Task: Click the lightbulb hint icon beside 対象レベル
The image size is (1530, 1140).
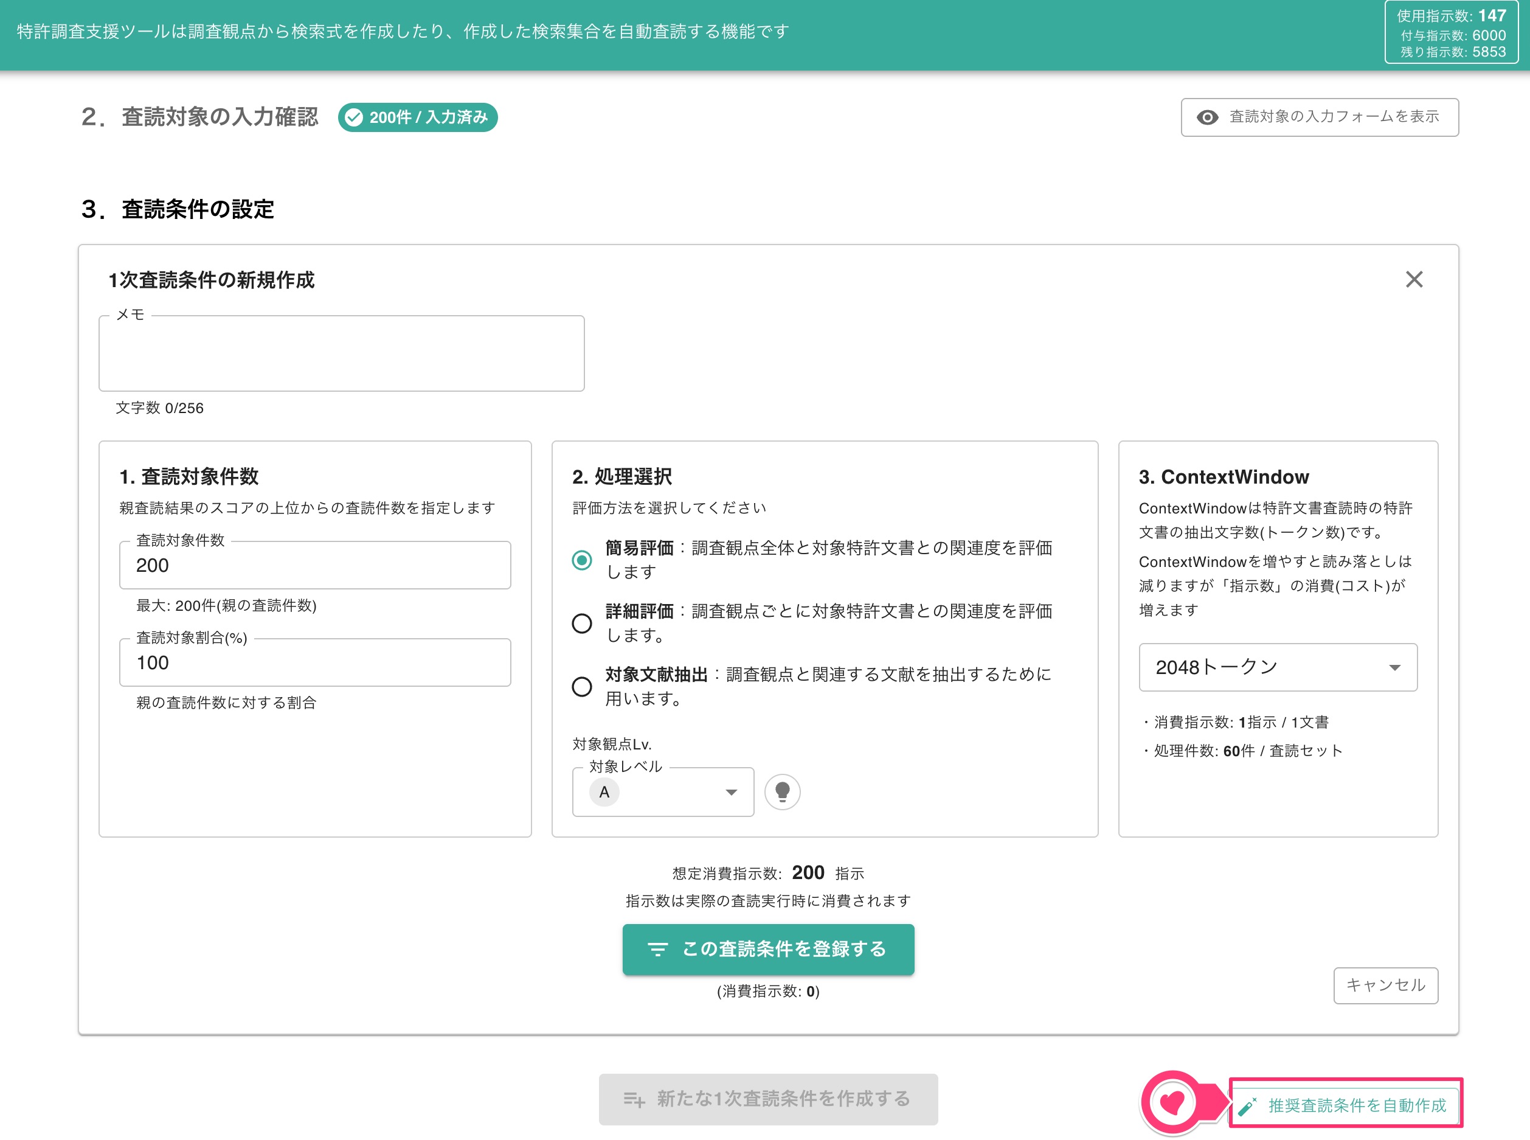Action: [x=782, y=791]
